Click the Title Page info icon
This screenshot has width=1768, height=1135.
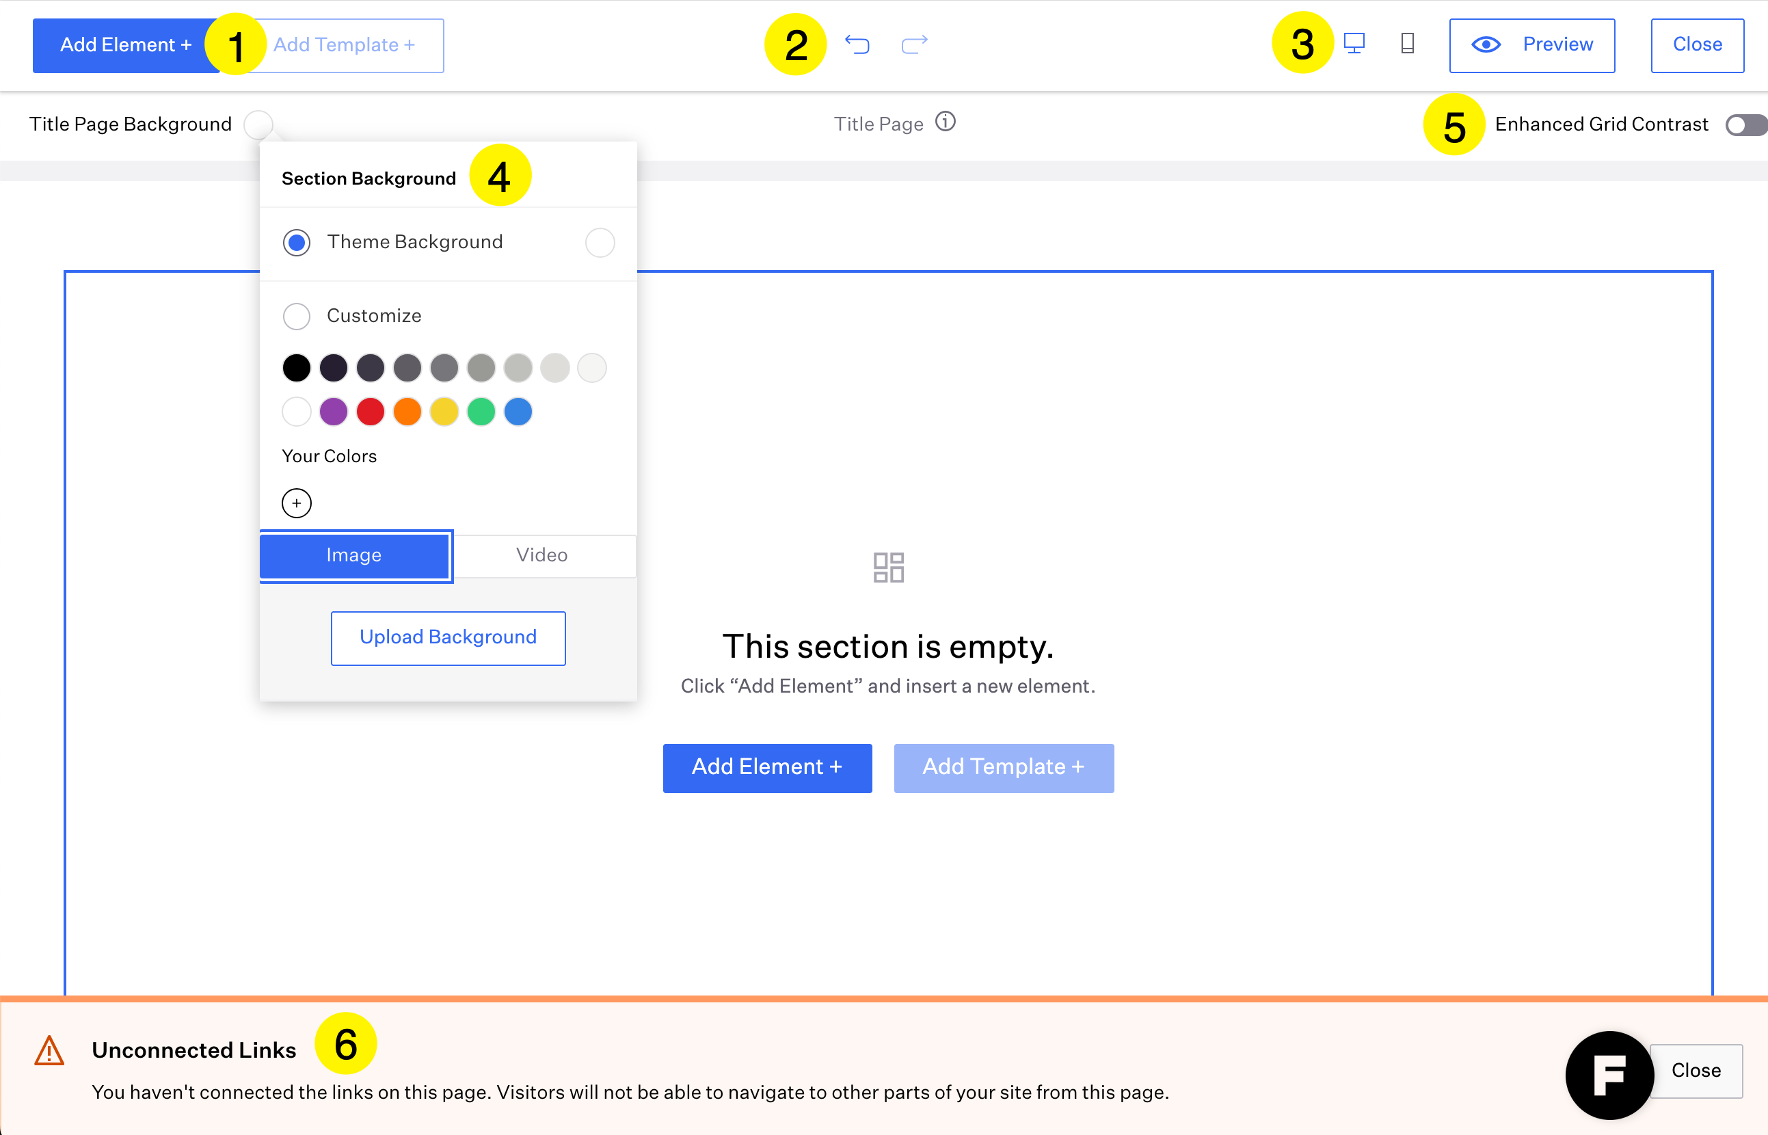tap(945, 122)
